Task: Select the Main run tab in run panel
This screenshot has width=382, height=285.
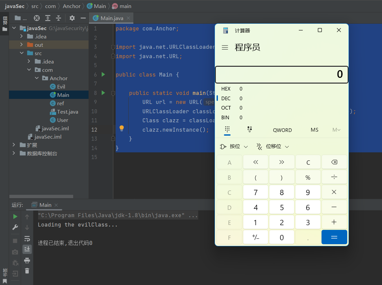Action: click(45, 205)
